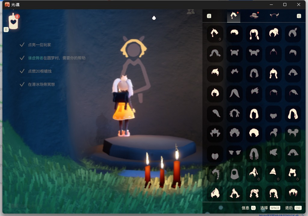Open the hairstyle category tab
The image size is (308, 216).
click(x=234, y=16)
